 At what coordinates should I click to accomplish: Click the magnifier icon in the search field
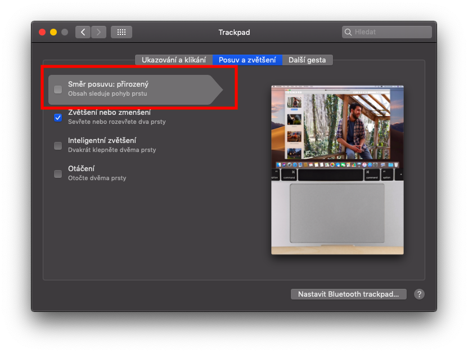348,32
